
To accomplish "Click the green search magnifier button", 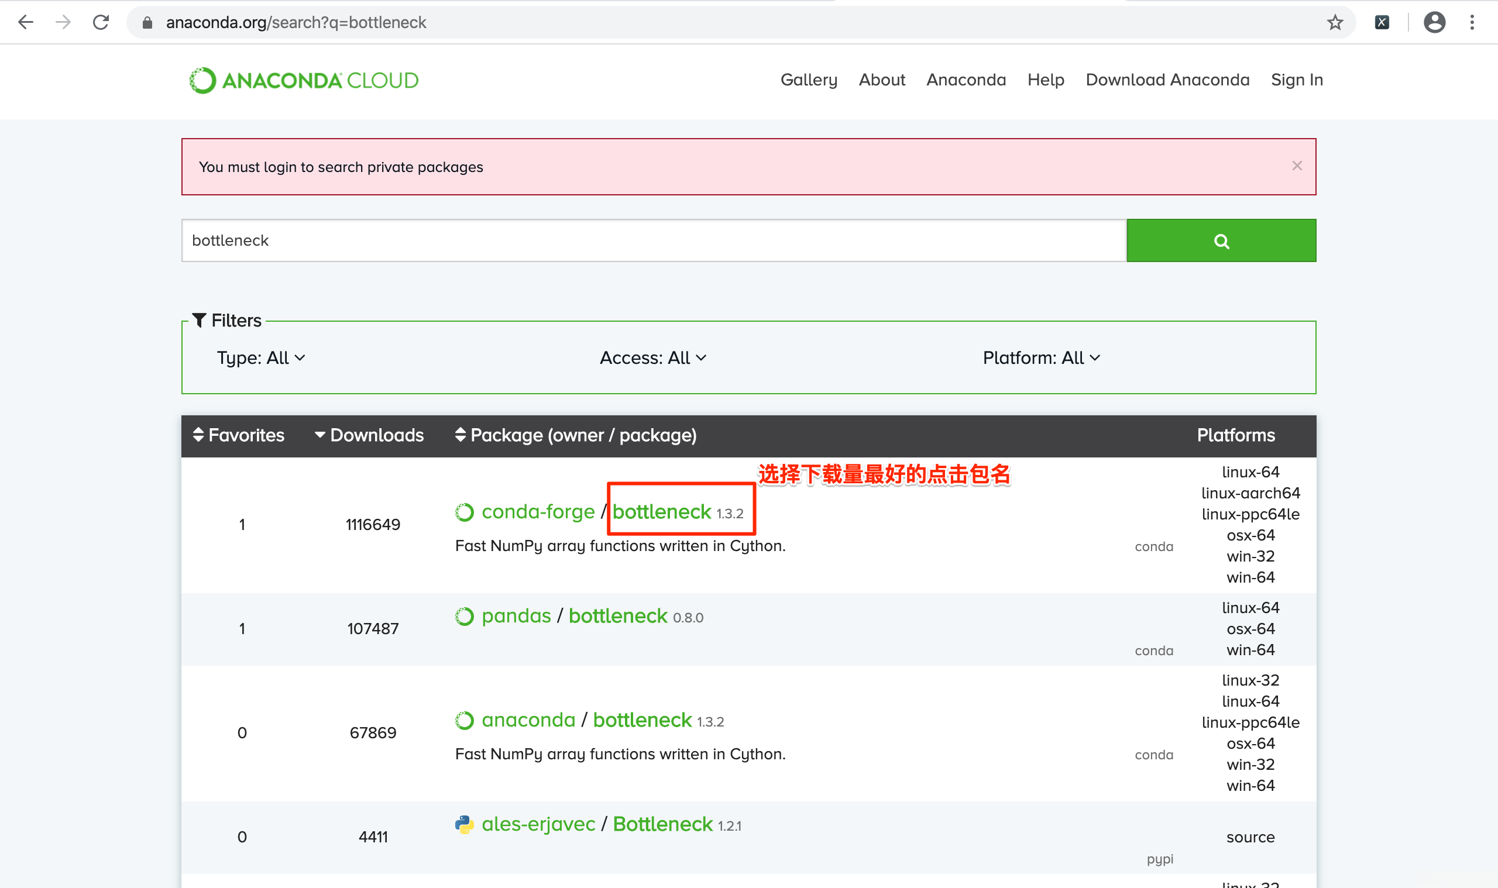I will pos(1220,240).
